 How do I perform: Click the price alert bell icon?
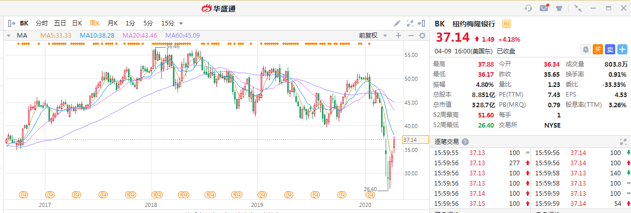point(586,49)
